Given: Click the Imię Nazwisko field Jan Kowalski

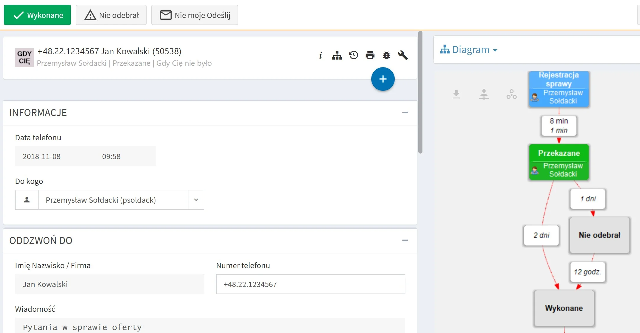Looking at the screenshot, I should pos(110,284).
